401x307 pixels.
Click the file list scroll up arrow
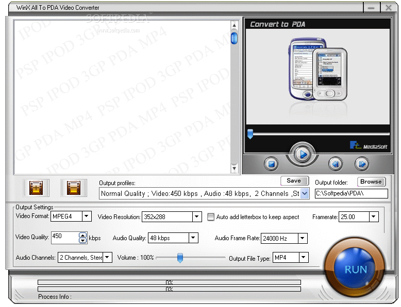coord(234,25)
